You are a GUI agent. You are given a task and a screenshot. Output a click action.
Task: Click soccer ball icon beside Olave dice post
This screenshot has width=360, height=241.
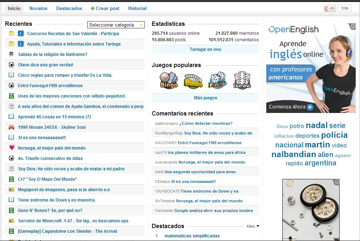point(11,65)
